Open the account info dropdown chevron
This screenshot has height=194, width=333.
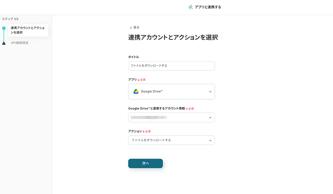(x=210, y=118)
